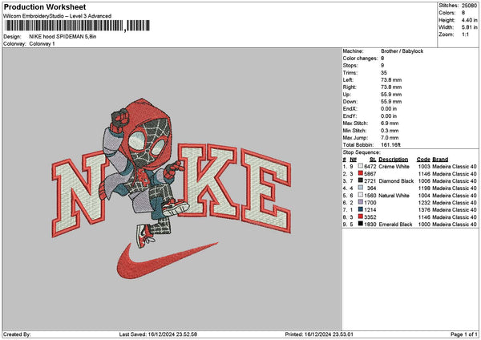Click 'Page 1 of 1' footer text
Viewport: 481px width, 340px height.
click(x=464, y=334)
